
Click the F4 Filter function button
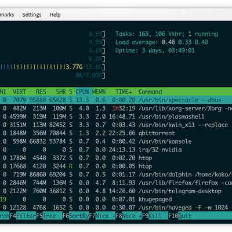click(23, 216)
